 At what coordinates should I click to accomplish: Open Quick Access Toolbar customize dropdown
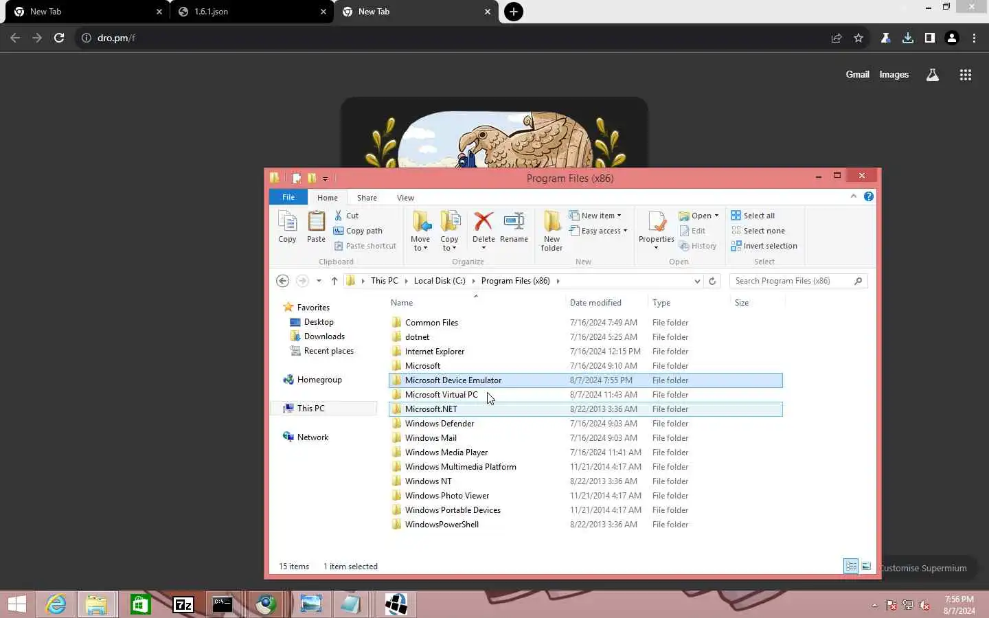tap(326, 179)
